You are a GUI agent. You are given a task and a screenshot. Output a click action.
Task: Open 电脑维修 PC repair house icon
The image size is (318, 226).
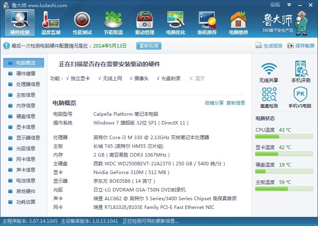(238, 23)
